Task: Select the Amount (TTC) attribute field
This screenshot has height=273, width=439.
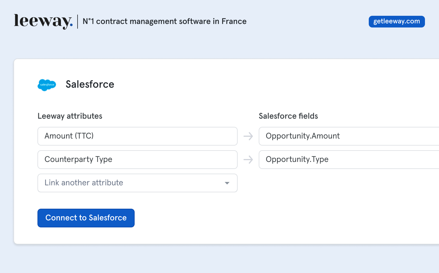Action: click(137, 136)
